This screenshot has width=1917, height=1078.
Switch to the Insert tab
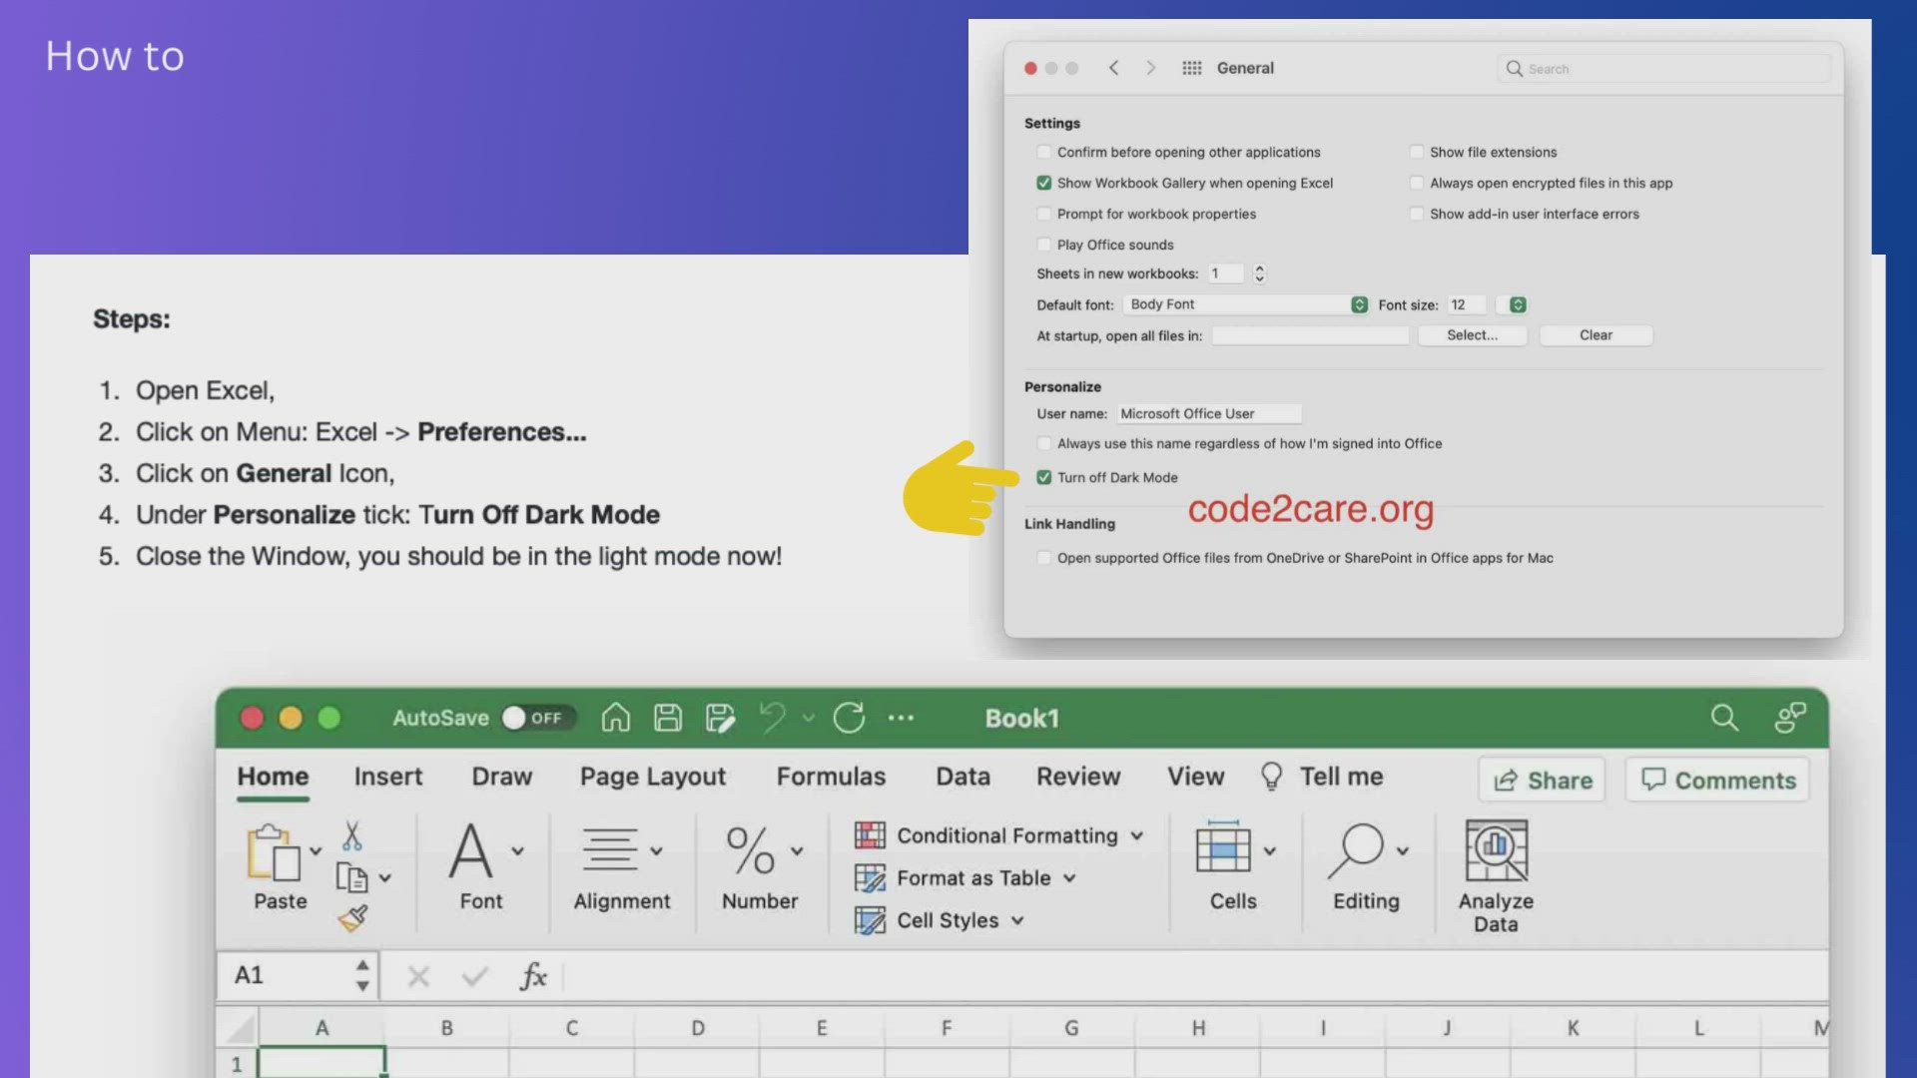[x=388, y=777]
